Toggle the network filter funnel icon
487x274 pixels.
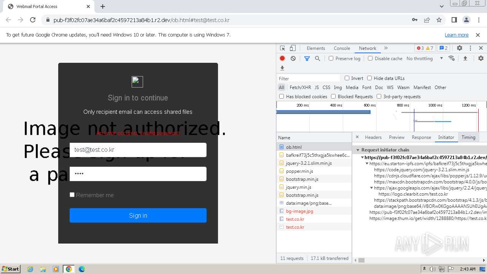(x=307, y=58)
